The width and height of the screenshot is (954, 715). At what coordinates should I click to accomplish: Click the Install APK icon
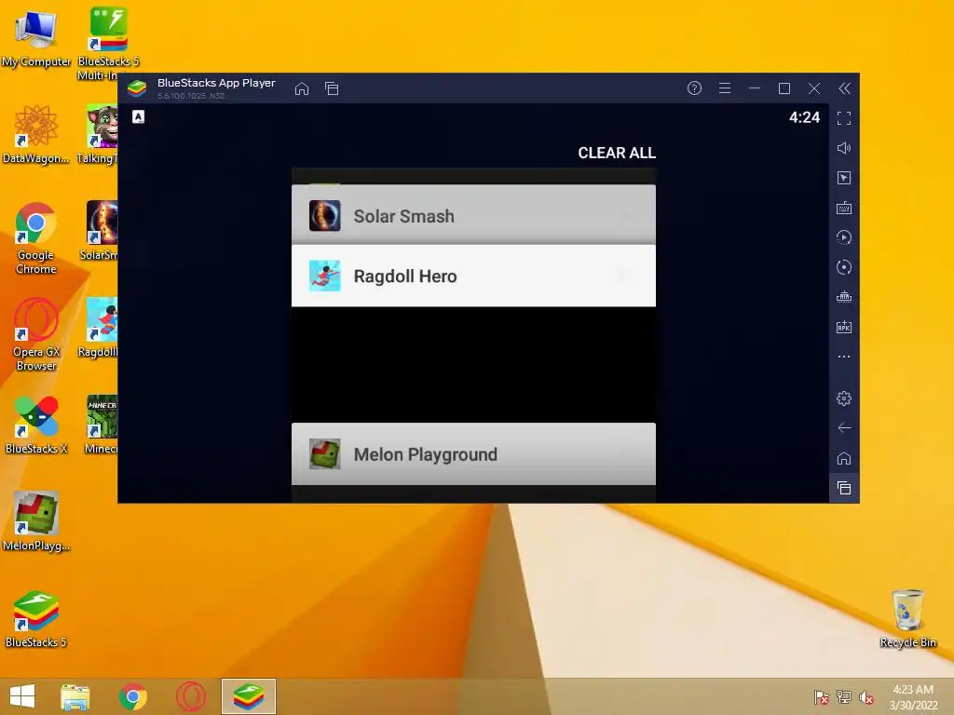[844, 327]
